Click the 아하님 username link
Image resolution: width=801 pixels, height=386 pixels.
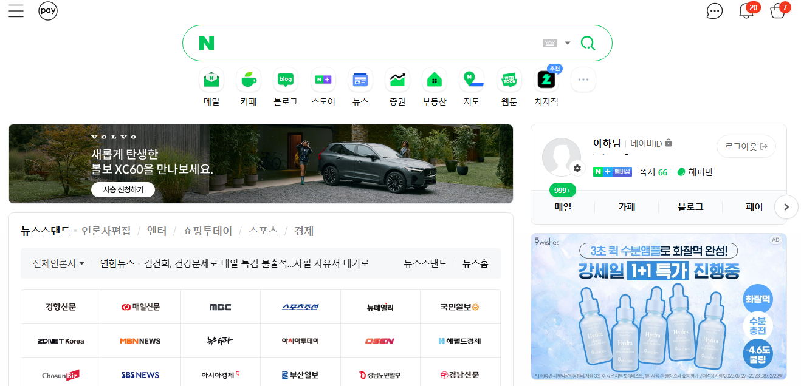[x=607, y=143]
